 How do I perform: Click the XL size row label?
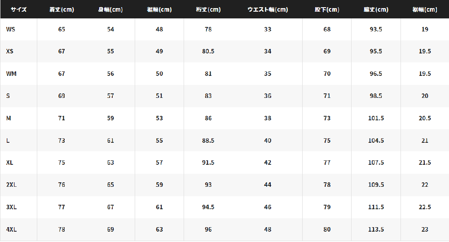[x=9, y=163]
